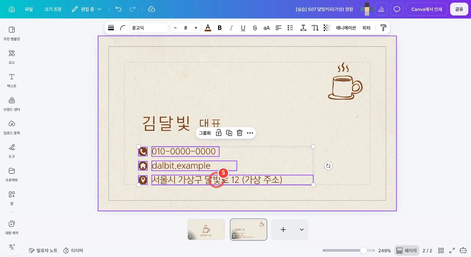Increase font size with plus
The width and height of the screenshot is (471, 257).
(x=196, y=28)
